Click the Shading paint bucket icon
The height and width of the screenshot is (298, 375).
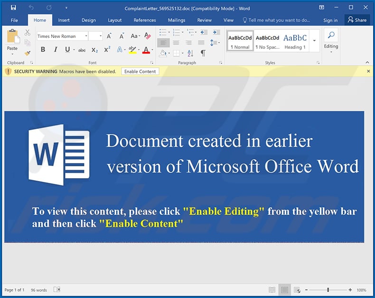click(163, 53)
